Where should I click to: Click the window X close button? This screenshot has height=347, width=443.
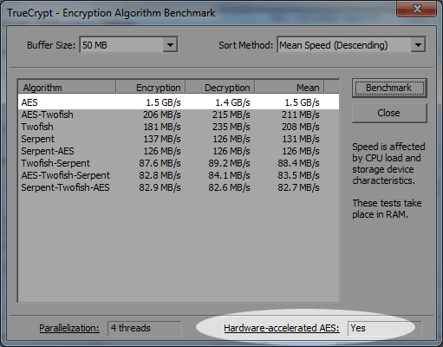[x=417, y=9]
